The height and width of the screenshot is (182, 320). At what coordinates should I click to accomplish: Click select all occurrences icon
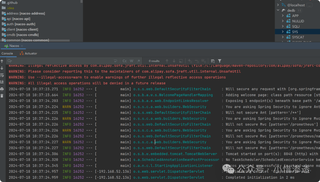click(x=204, y=61)
